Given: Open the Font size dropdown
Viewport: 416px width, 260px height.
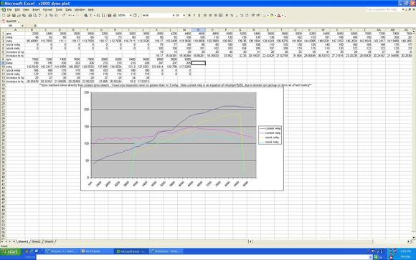Looking at the screenshot, I should click(x=184, y=15).
